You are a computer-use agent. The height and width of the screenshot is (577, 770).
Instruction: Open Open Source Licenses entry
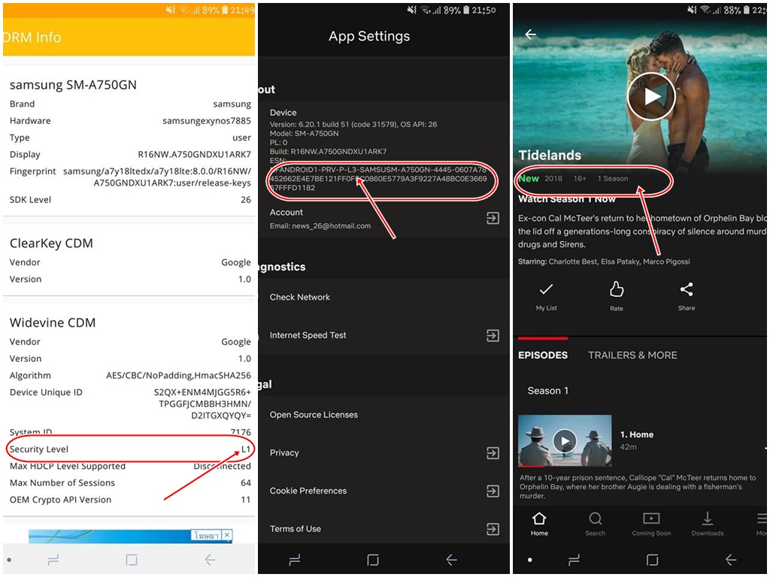pyautogui.click(x=314, y=415)
